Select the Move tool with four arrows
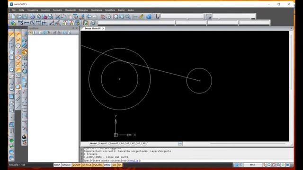The height and width of the screenshot is (170, 303). point(25,65)
